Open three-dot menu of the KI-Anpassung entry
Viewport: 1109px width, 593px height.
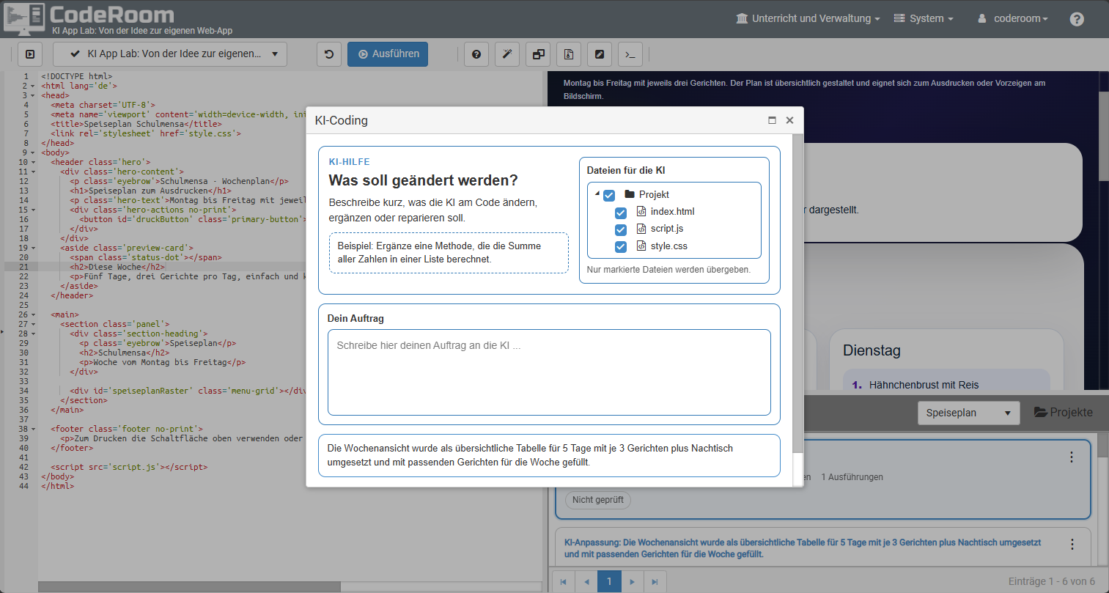tap(1072, 545)
